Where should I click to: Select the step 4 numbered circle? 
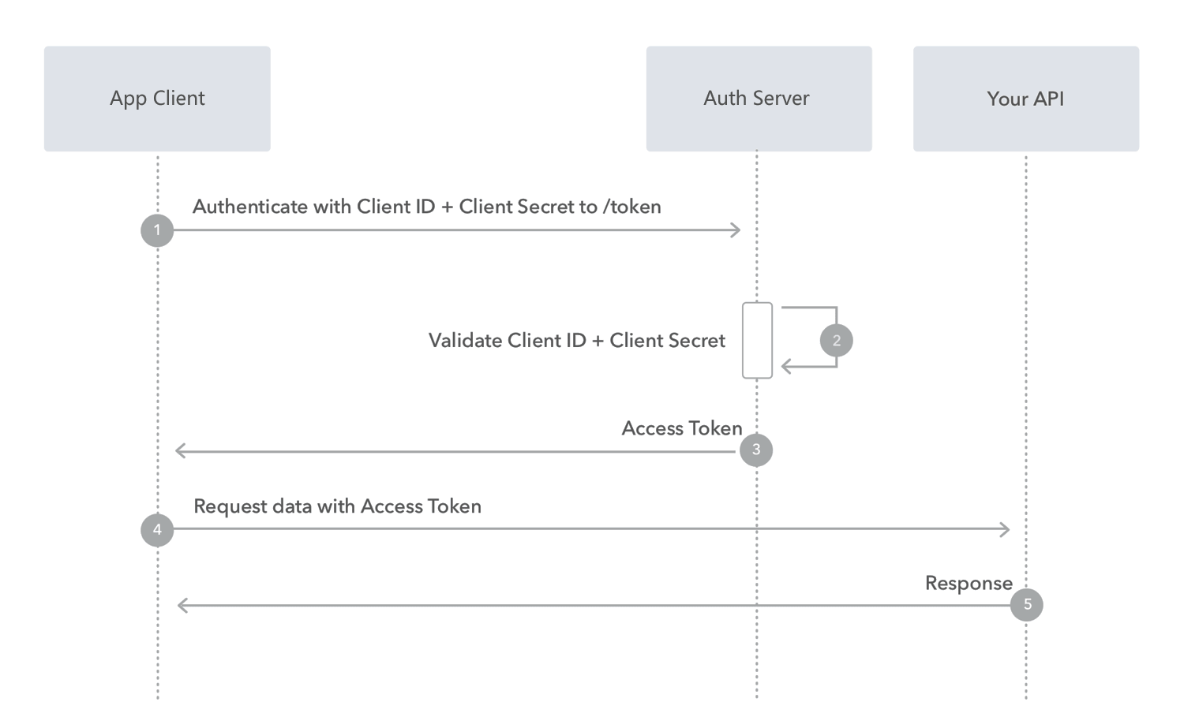tap(157, 529)
